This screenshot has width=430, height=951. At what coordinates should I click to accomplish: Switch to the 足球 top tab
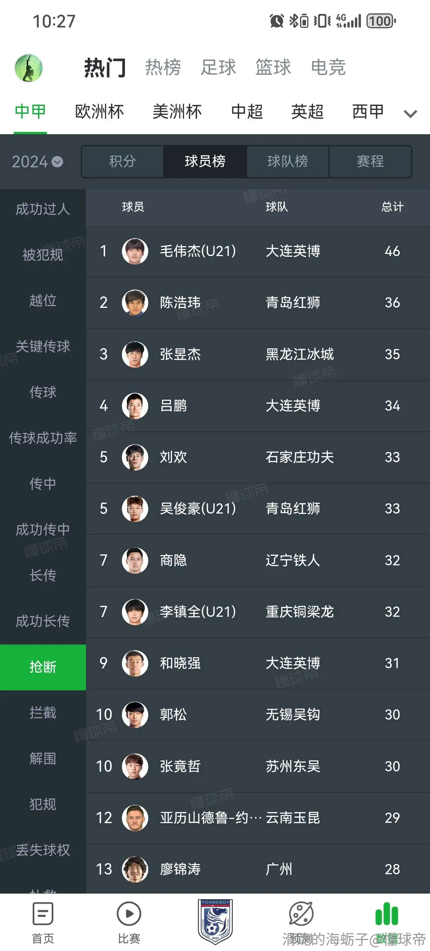click(218, 67)
